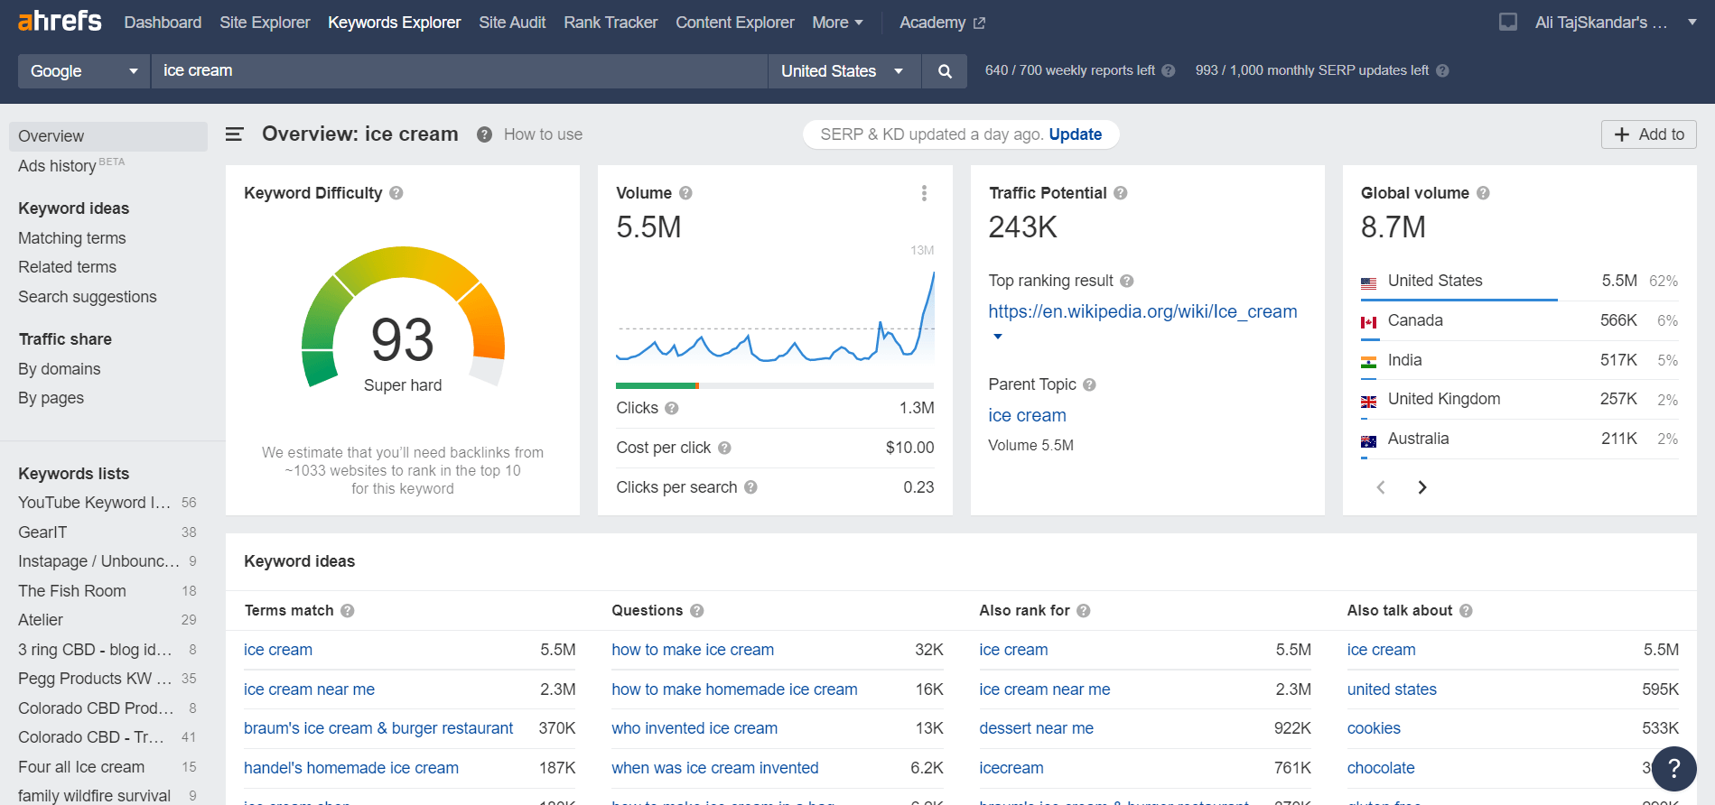Open Matching terms in sidebar
This screenshot has height=805, width=1715.
[x=72, y=238]
